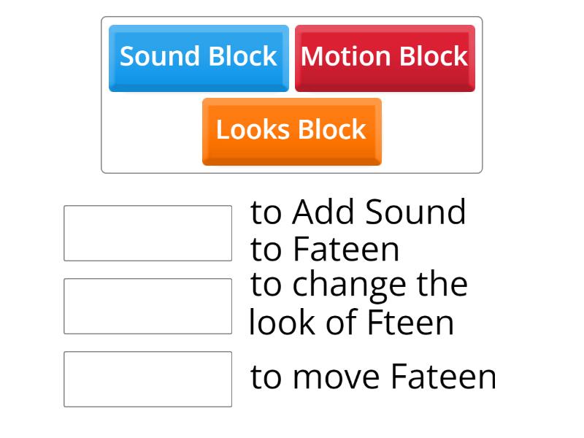The image size is (584, 438).
Task: Select the answer box for changing the look
Action: [147, 306]
